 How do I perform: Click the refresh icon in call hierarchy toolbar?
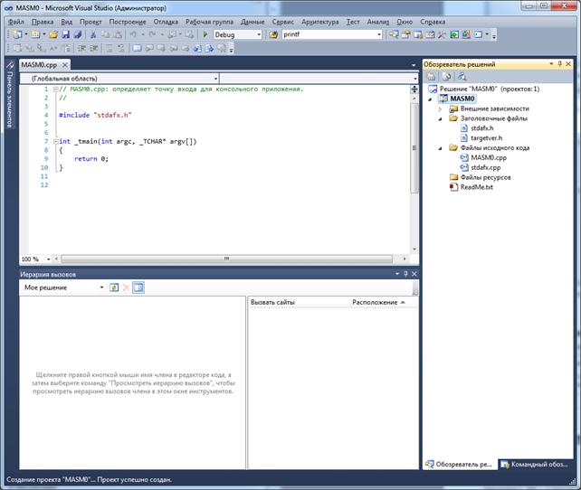pyautogui.click(x=114, y=287)
